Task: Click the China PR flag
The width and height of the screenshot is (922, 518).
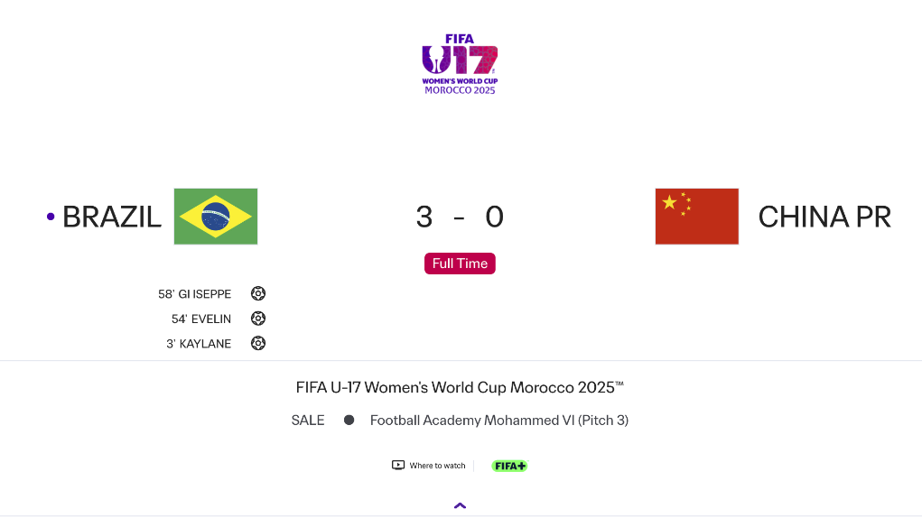Action: click(696, 217)
